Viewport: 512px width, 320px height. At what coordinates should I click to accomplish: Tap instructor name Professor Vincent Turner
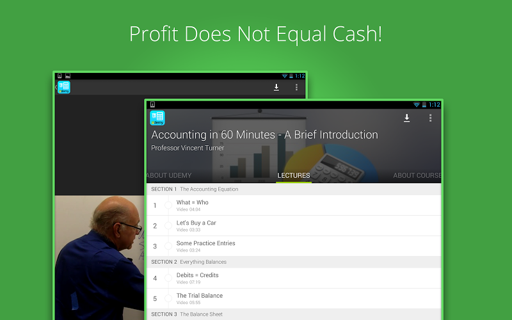pyautogui.click(x=188, y=148)
